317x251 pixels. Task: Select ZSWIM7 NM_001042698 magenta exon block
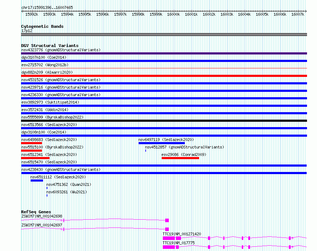tap(167, 220)
